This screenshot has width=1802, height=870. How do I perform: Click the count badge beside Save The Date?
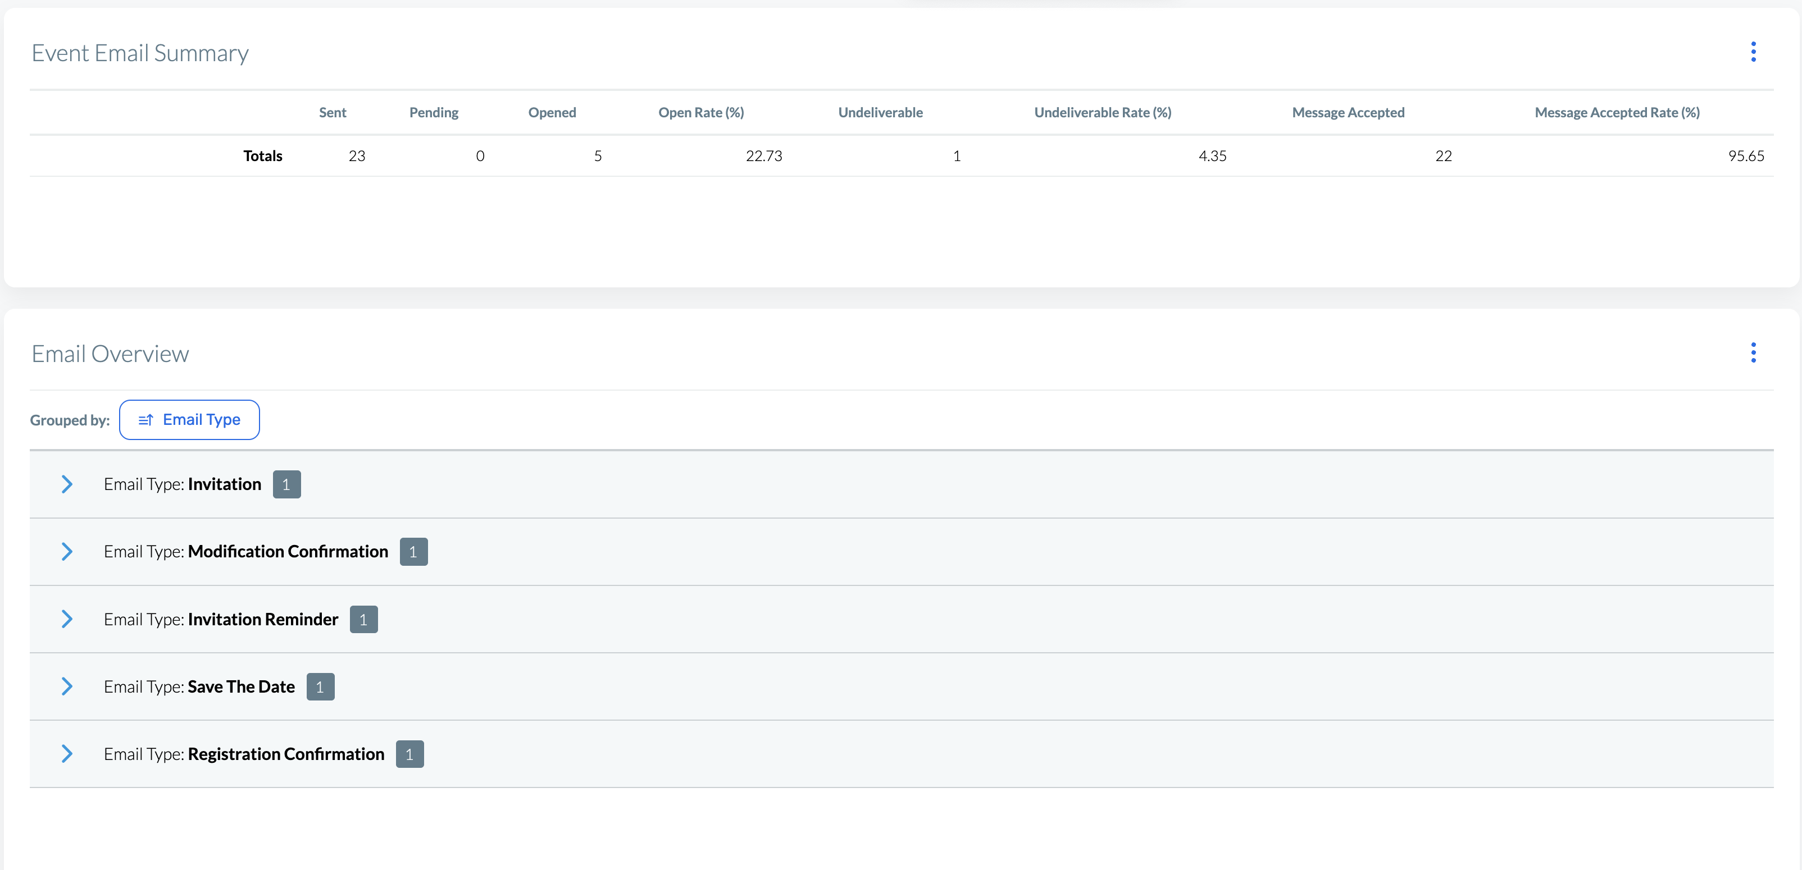pyautogui.click(x=320, y=687)
